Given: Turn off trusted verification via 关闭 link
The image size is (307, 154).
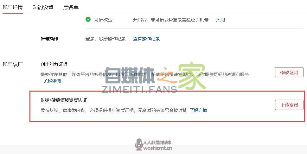Looking at the screenshot, I should (x=221, y=20).
